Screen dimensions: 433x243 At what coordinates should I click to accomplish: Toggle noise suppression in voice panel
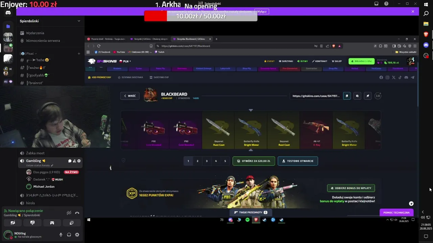69,213
